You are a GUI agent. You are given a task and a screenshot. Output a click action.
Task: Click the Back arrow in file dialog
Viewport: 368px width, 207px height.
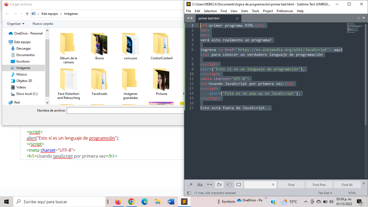tap(7, 14)
